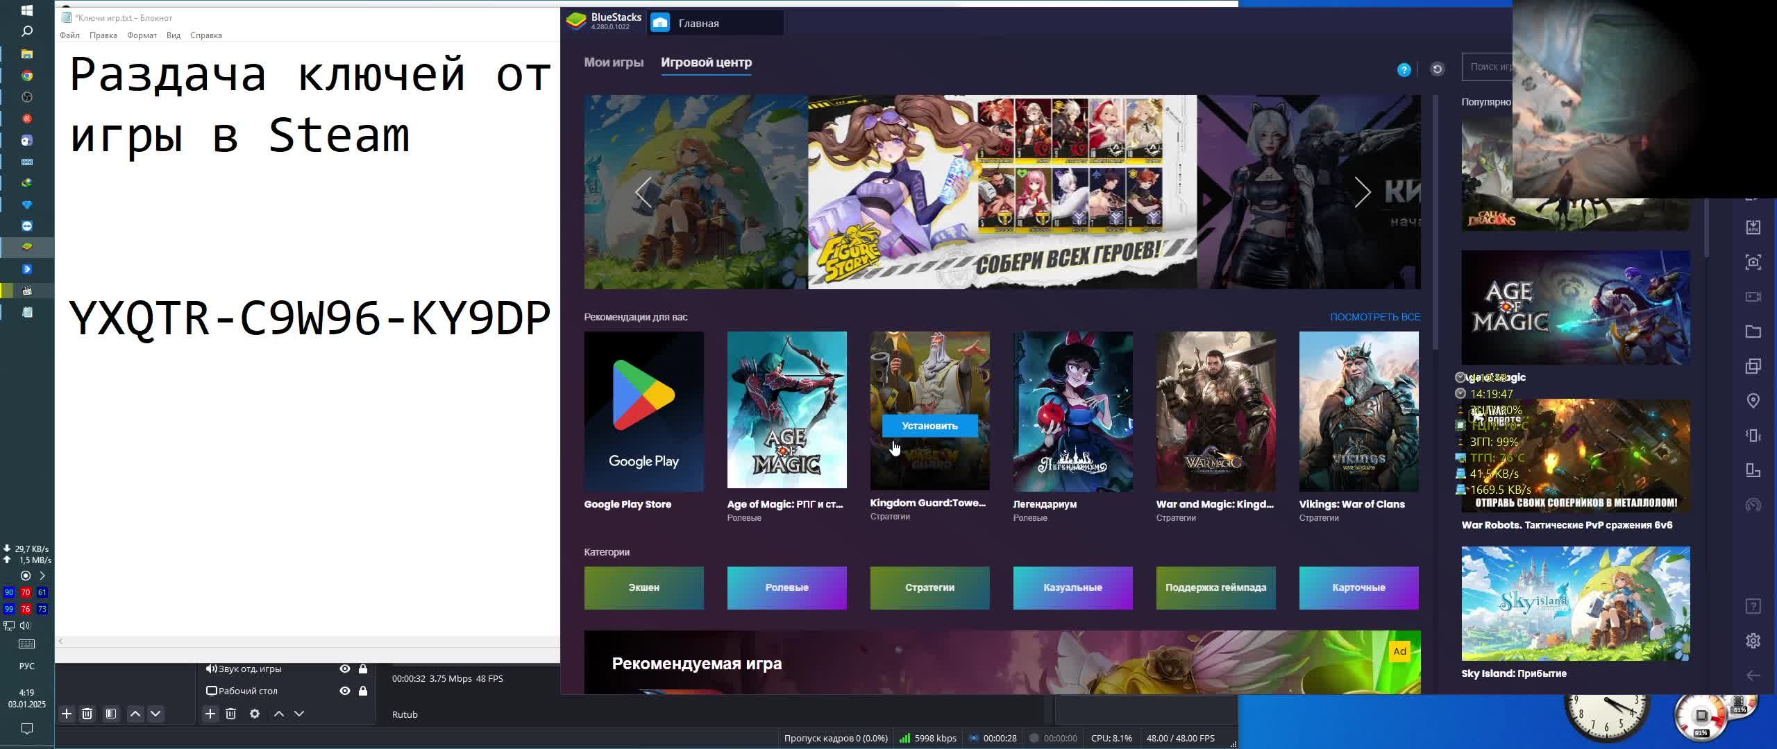Click the ПОСМОТРЕТЬ ВСЕ link
Image resolution: width=1777 pixels, height=749 pixels.
[1374, 317]
